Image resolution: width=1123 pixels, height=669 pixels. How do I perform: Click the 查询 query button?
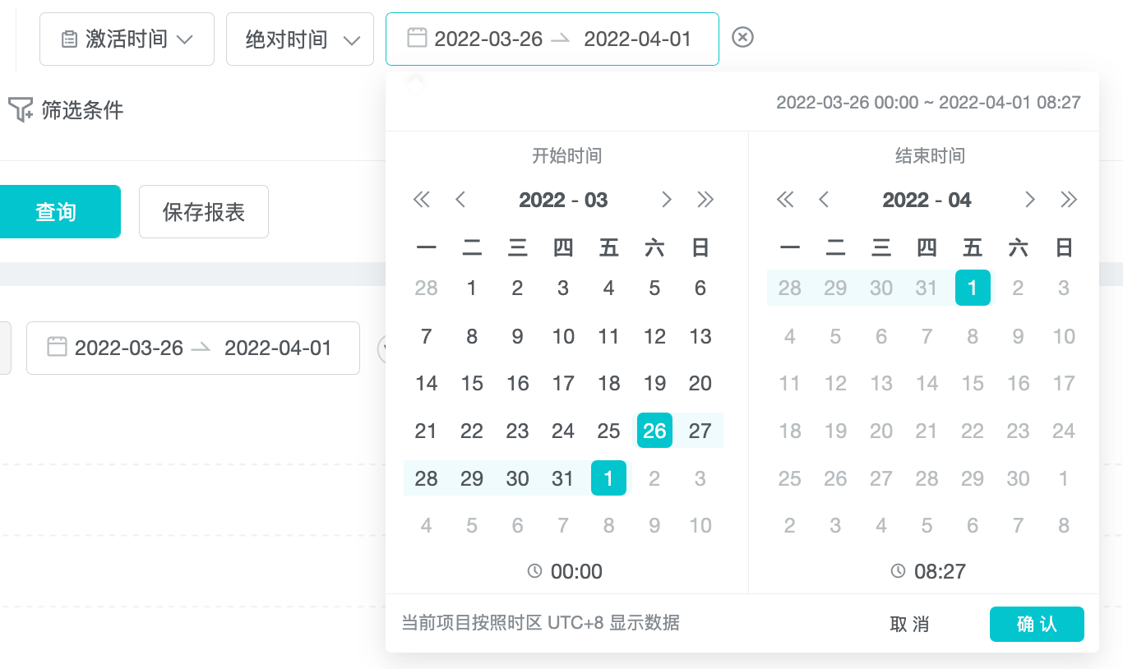[x=56, y=212]
